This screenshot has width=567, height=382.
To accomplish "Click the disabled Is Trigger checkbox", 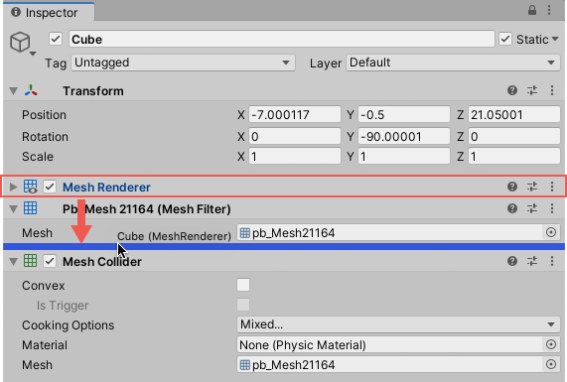I will point(243,305).
